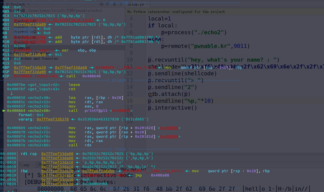Click stack offset label 00:0000
This screenshot has height=192, width=324.
click(x=8, y=154)
